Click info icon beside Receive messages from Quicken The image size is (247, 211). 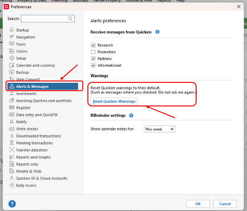pyautogui.click(x=157, y=32)
